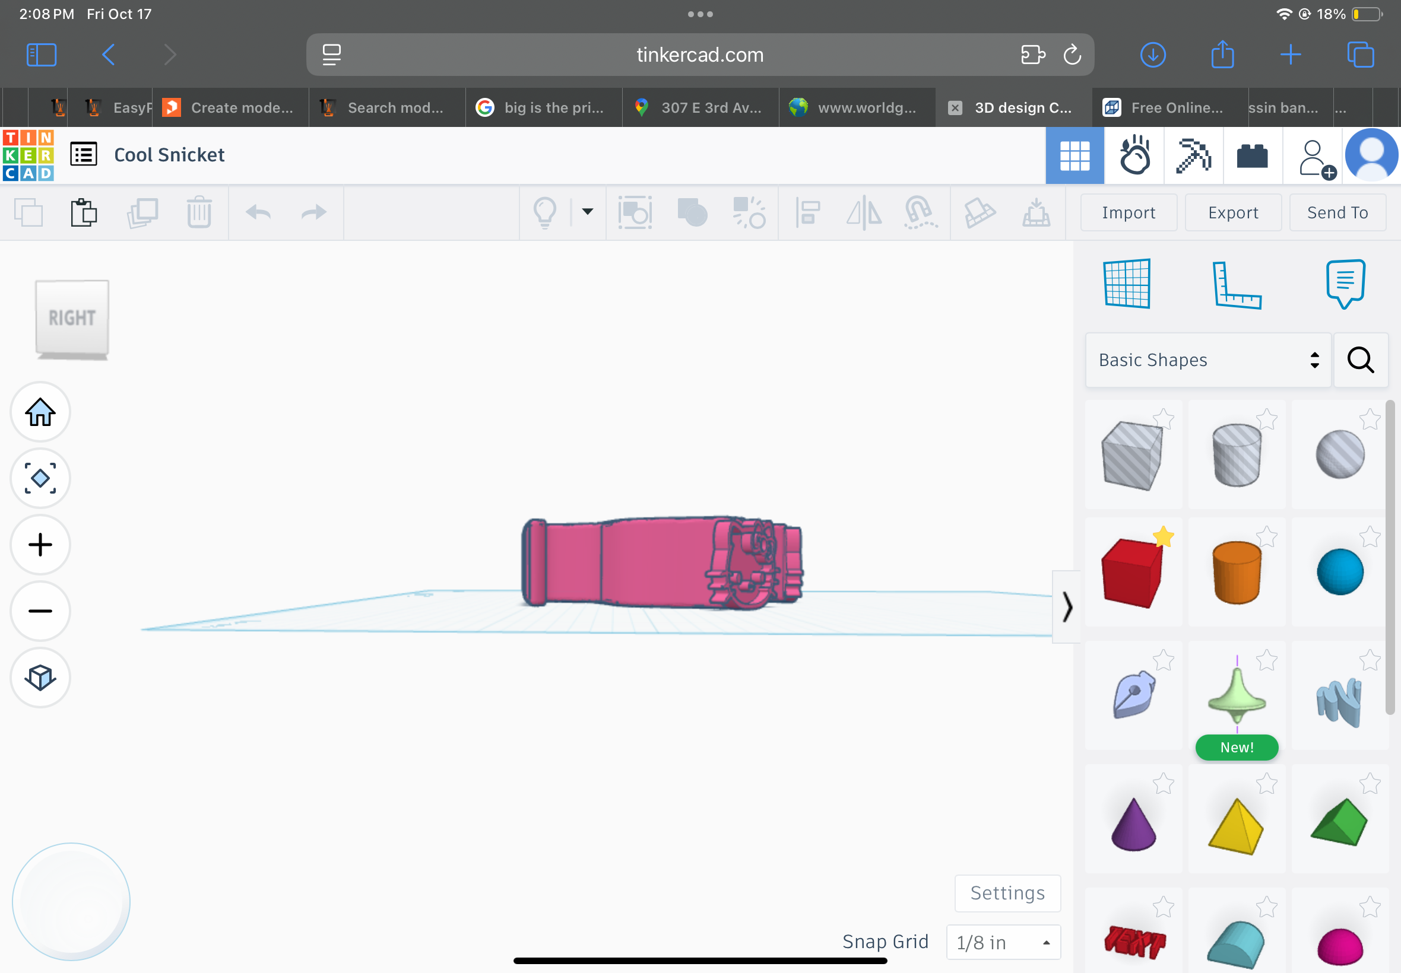
Task: Click the Ungroup shapes icon
Action: pos(749,212)
